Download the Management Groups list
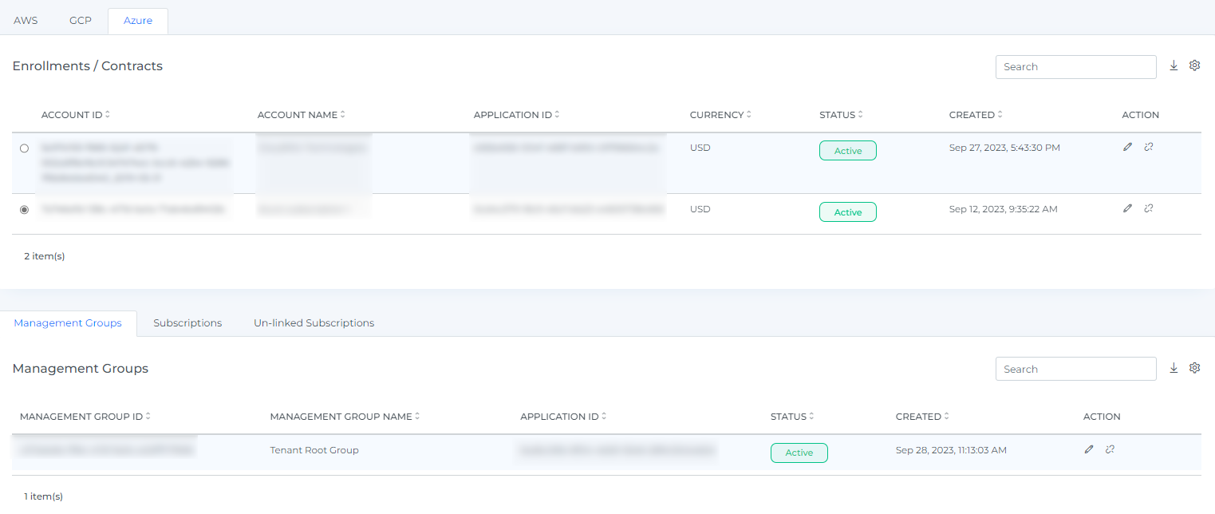1215x514 pixels. click(1174, 368)
